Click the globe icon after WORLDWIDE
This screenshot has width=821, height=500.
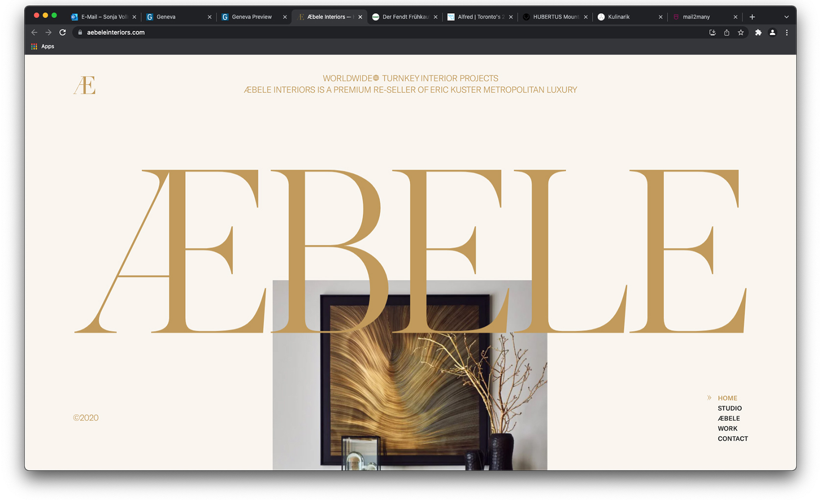[376, 78]
